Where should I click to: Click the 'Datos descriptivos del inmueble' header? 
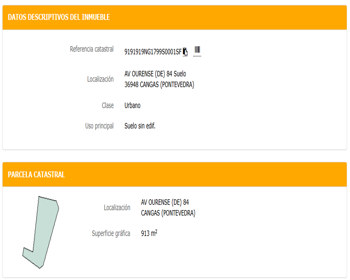(59, 17)
